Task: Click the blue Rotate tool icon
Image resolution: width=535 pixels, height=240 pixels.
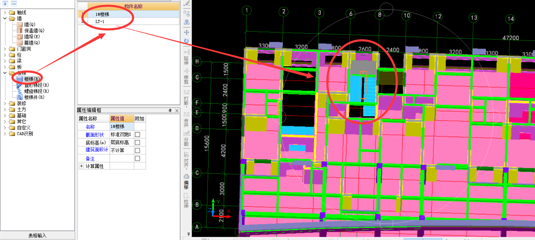Action: pos(186,41)
